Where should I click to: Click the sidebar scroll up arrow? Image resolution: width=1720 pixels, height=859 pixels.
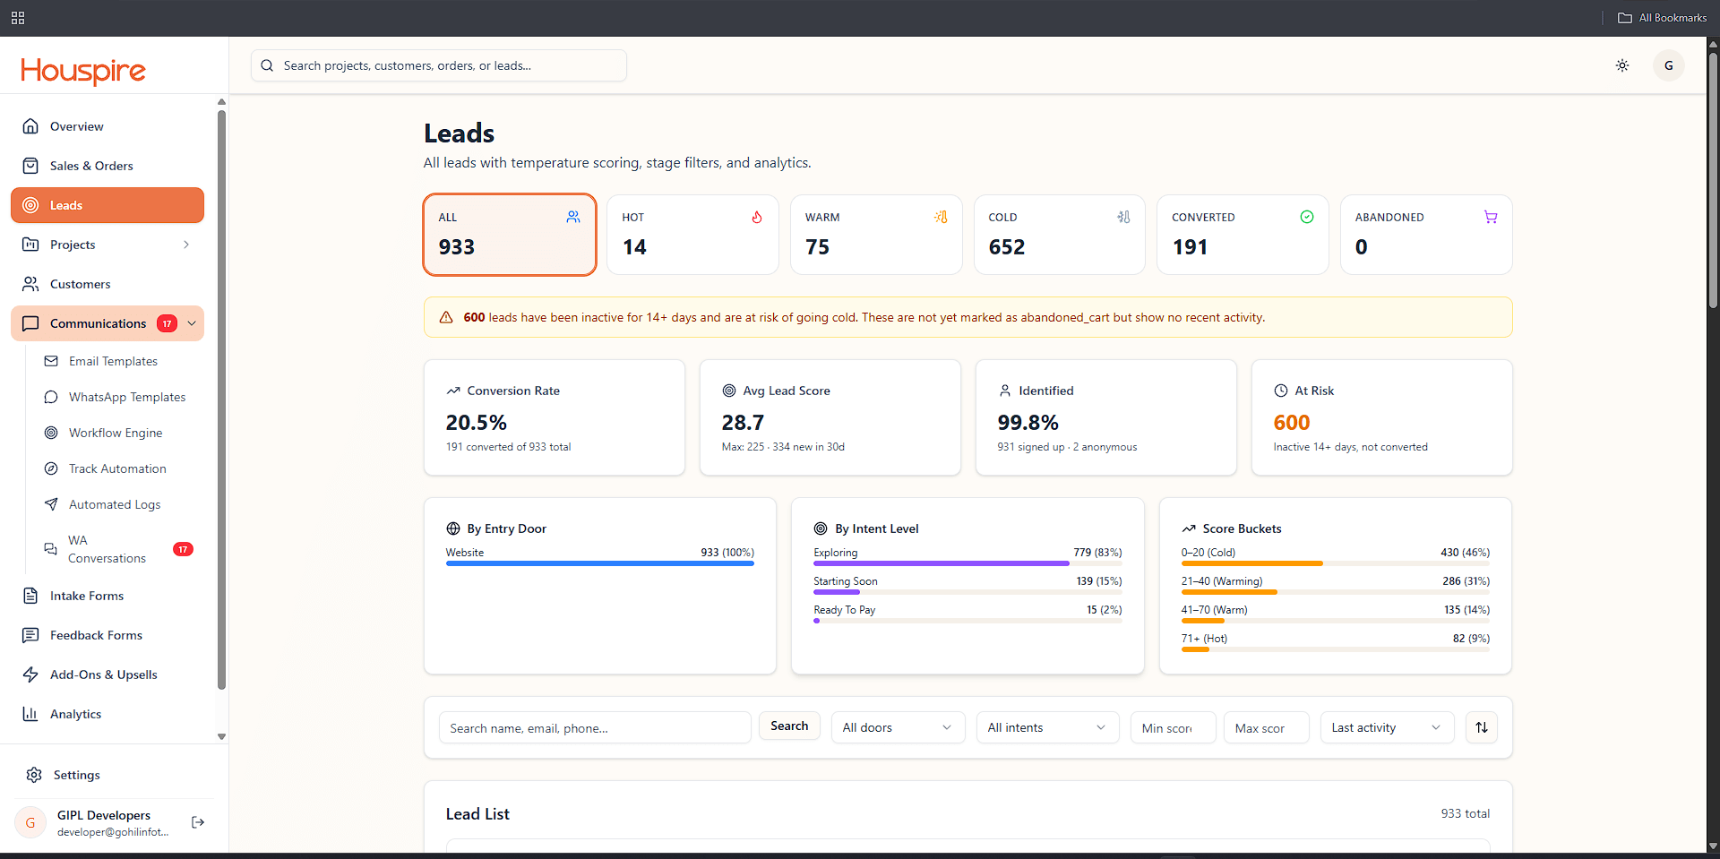[221, 102]
